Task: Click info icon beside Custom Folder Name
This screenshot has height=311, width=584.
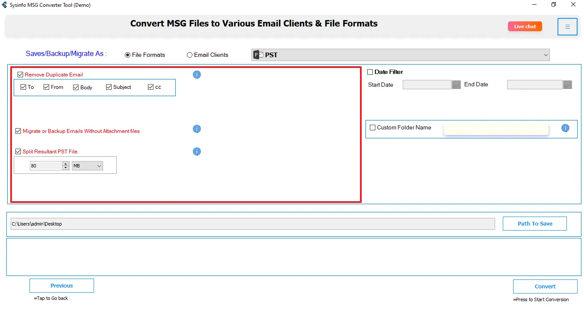Action: pos(565,128)
